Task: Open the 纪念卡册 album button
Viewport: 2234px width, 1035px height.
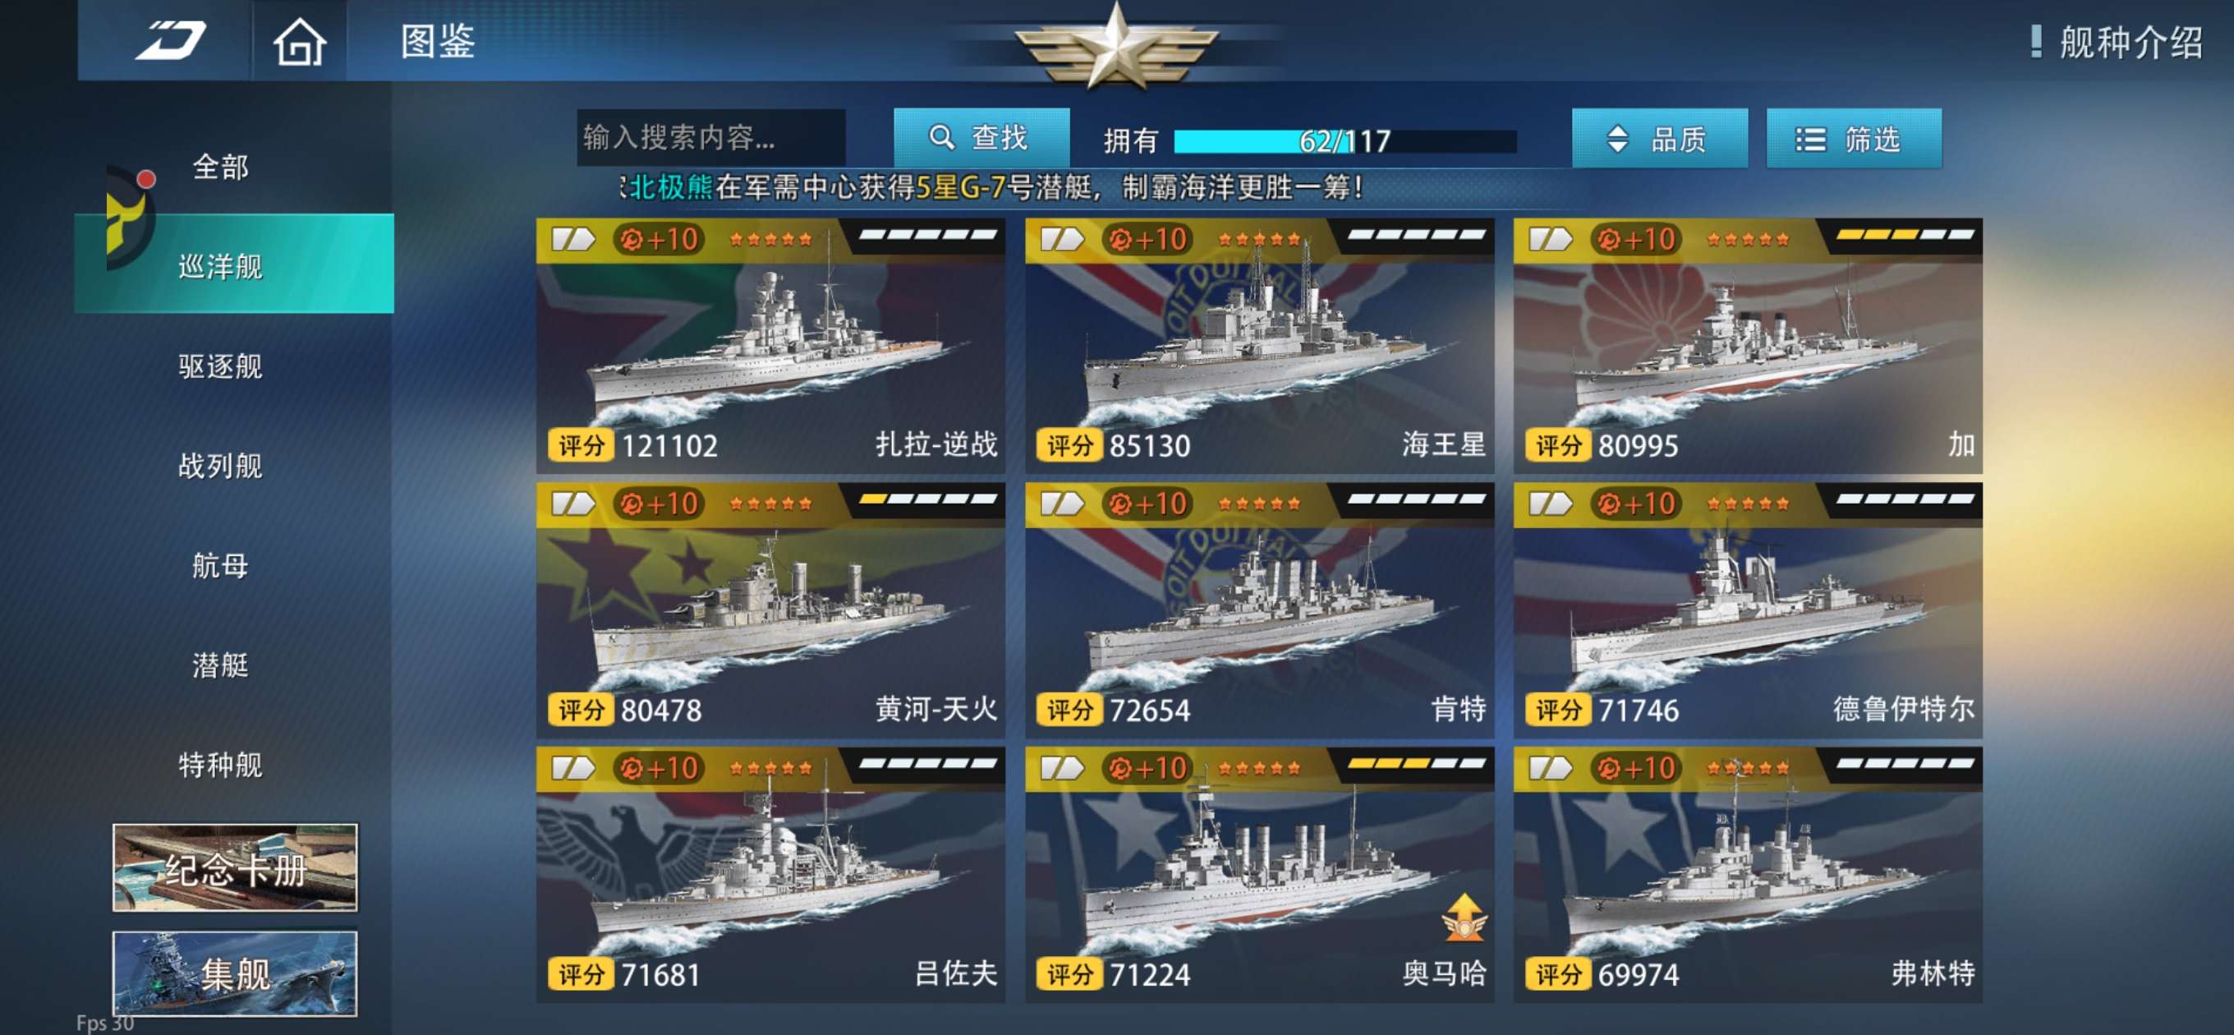Action: (x=234, y=867)
